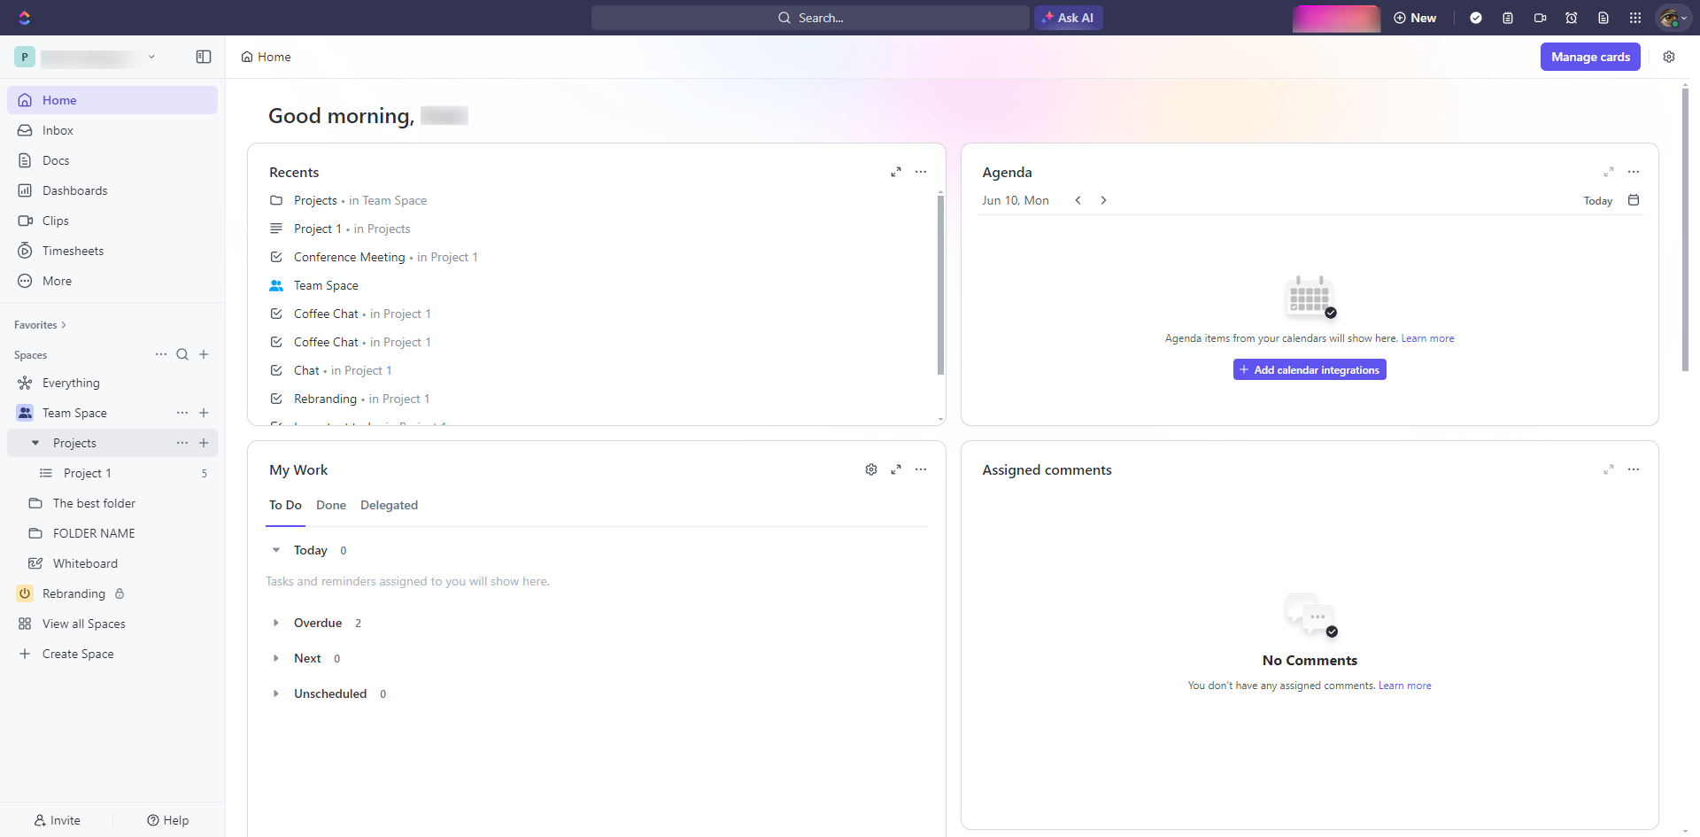
Task: Open the apps grid icon
Action: 1635,18
